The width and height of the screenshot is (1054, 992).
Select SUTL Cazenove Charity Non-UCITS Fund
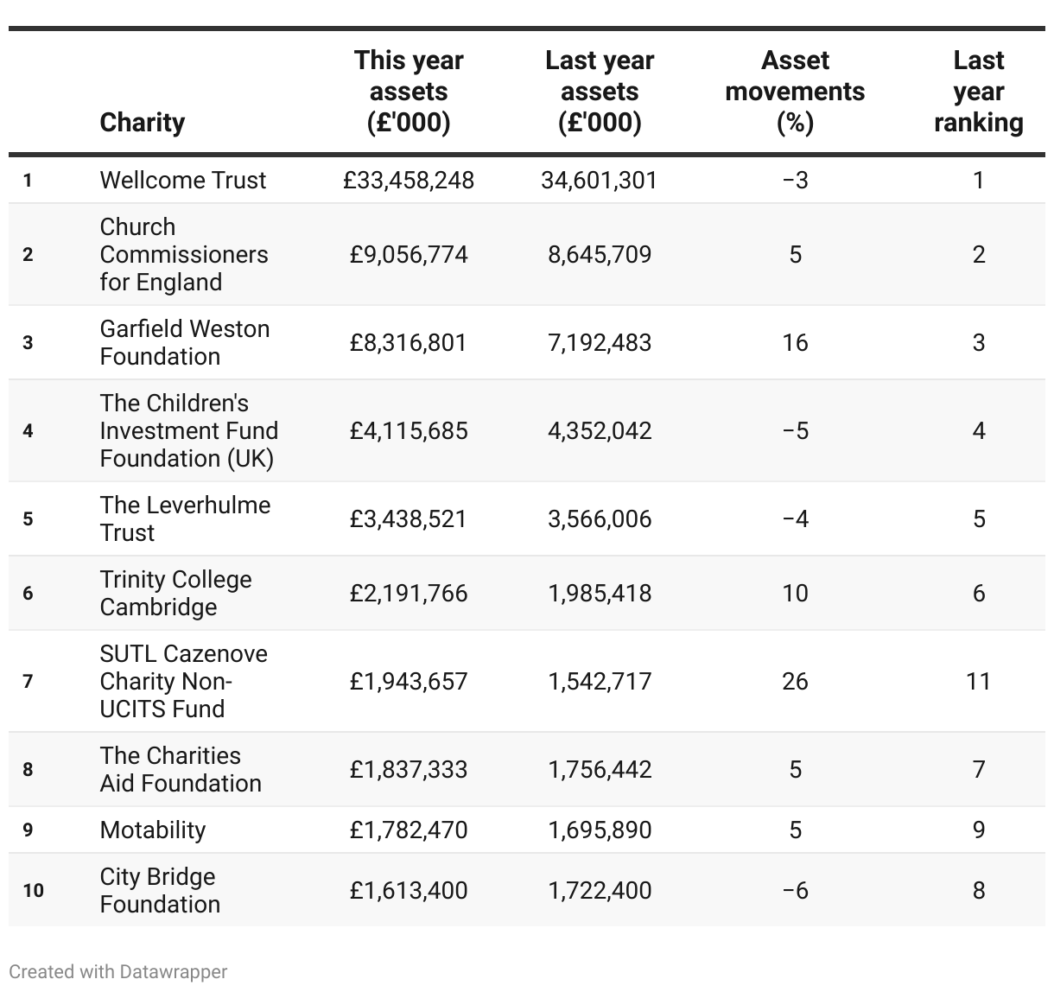(184, 681)
